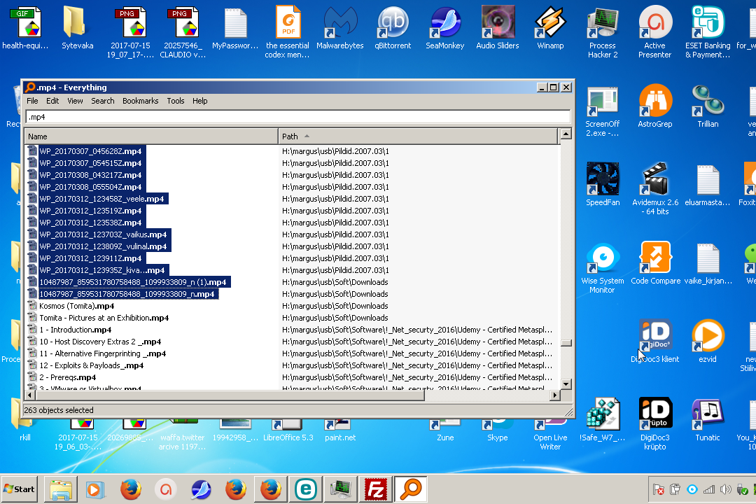The height and width of the screenshot is (504, 756).
Task: Click the horizontal scrollbar right arrow
Action: pos(555,395)
